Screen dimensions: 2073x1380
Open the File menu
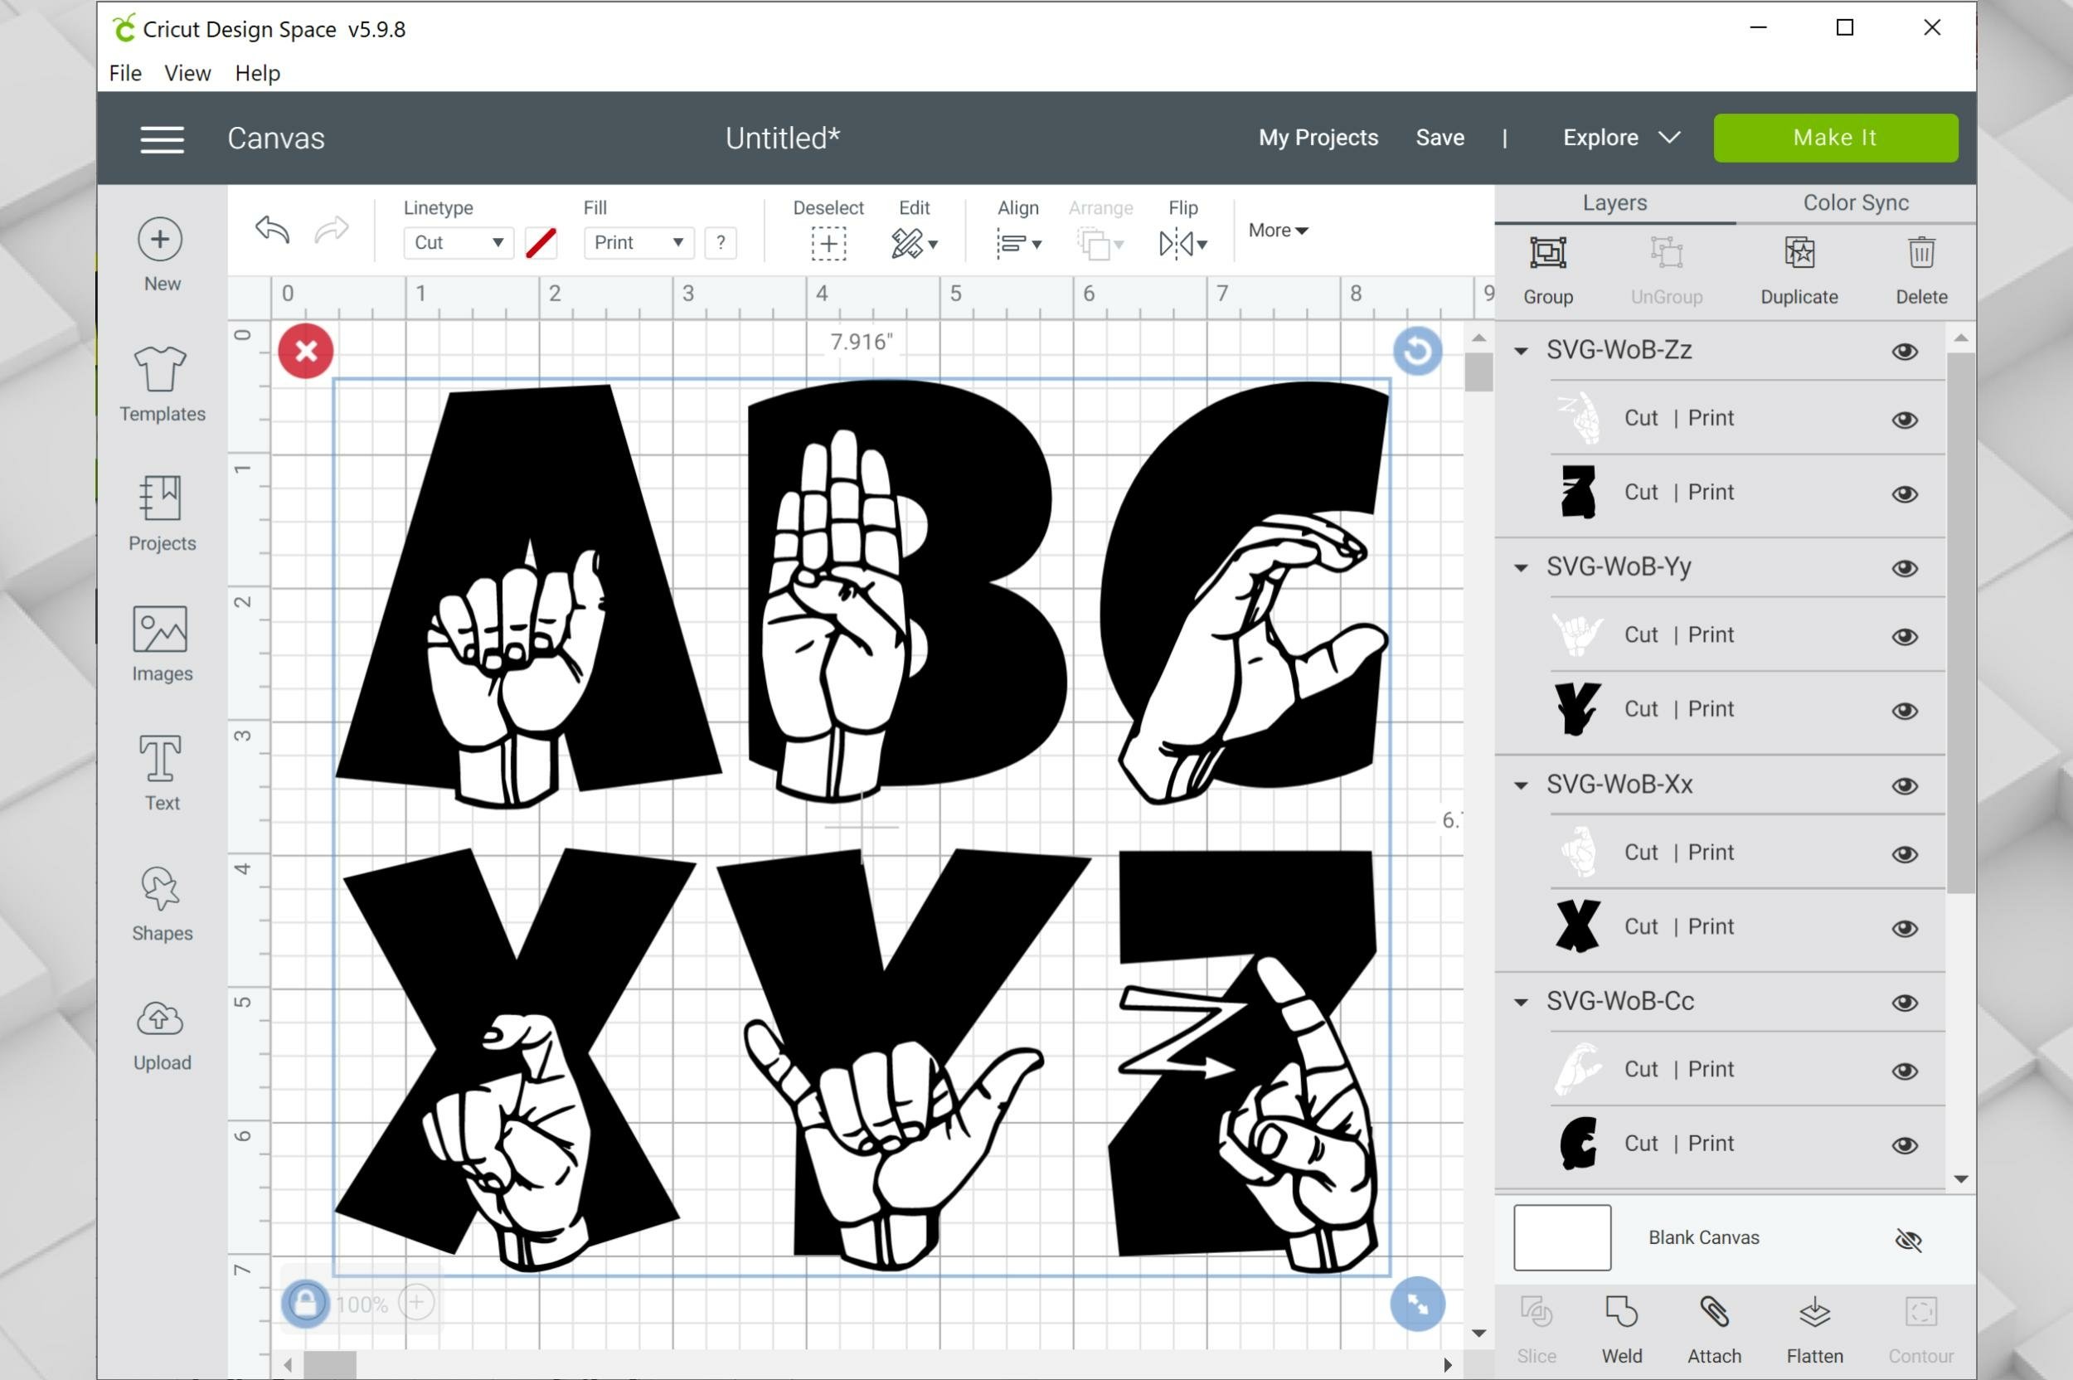coord(125,73)
